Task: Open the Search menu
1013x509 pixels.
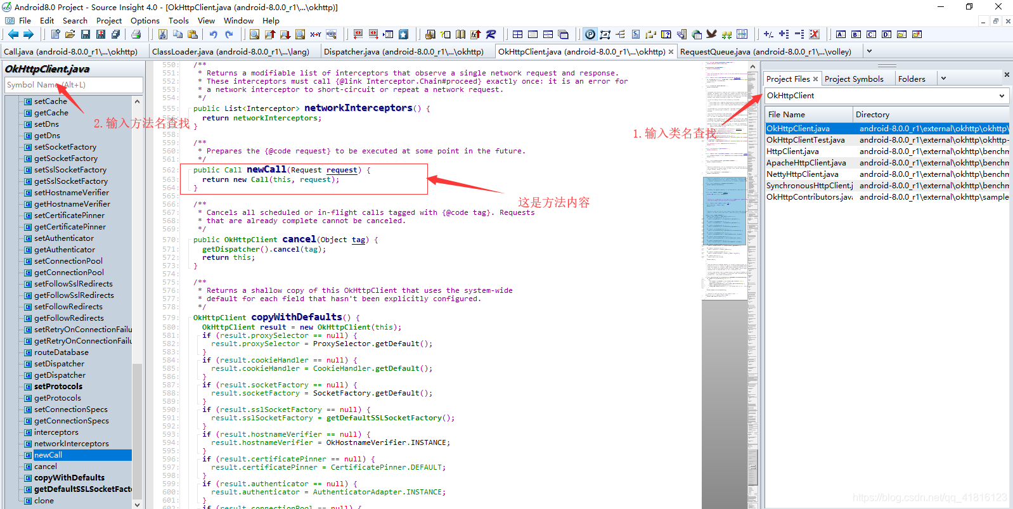Action: (75, 20)
